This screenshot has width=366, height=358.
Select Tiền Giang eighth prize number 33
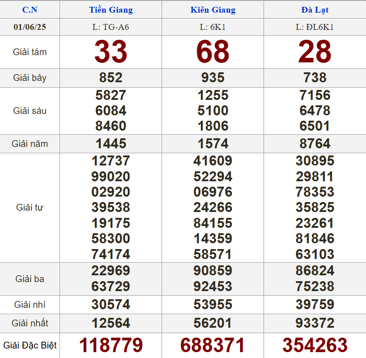coord(111,52)
